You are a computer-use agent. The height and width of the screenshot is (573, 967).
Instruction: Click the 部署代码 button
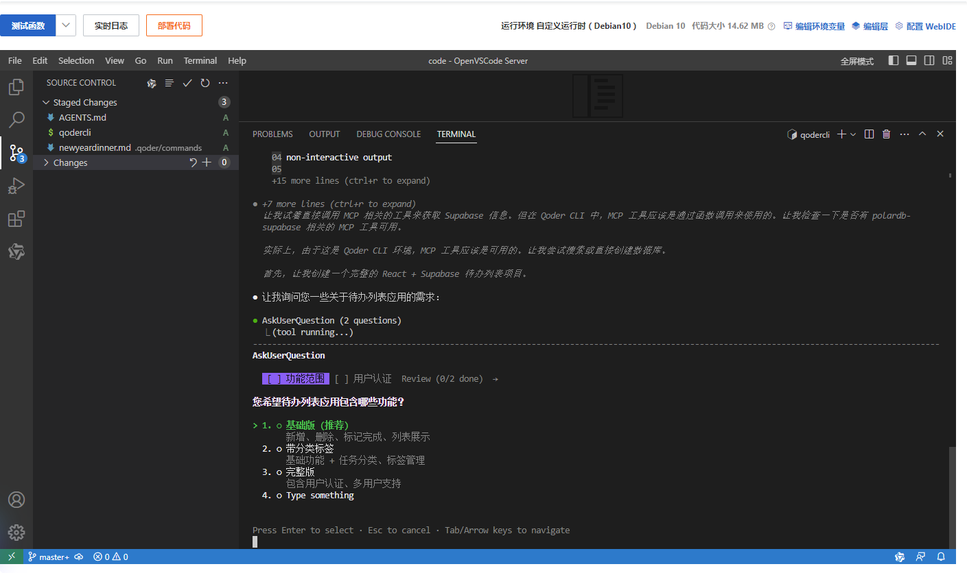coord(174,25)
